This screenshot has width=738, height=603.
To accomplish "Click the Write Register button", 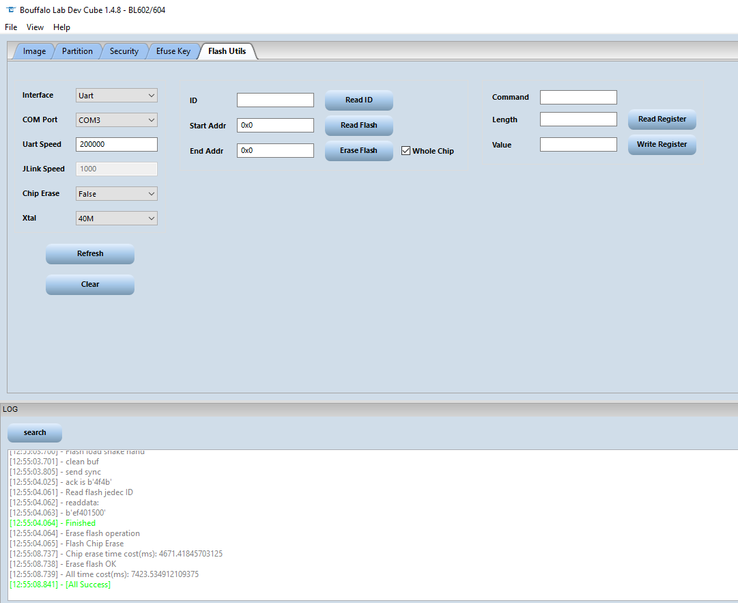I will coord(662,145).
